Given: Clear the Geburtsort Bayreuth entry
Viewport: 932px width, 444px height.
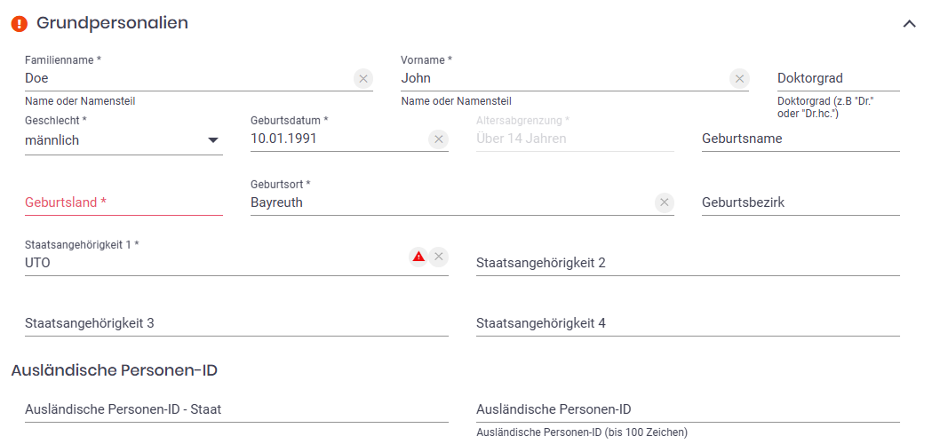Looking at the screenshot, I should (x=664, y=203).
